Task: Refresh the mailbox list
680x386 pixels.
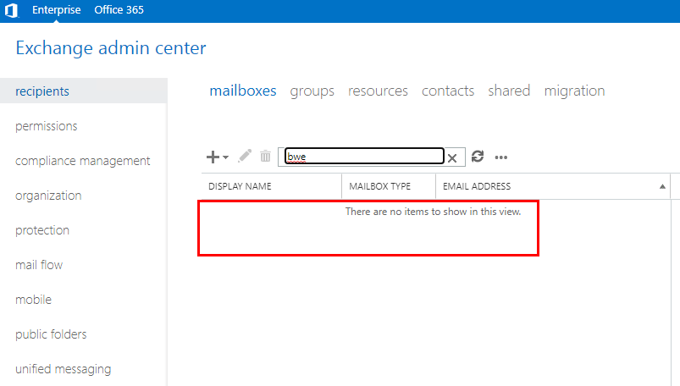Action: tap(478, 156)
